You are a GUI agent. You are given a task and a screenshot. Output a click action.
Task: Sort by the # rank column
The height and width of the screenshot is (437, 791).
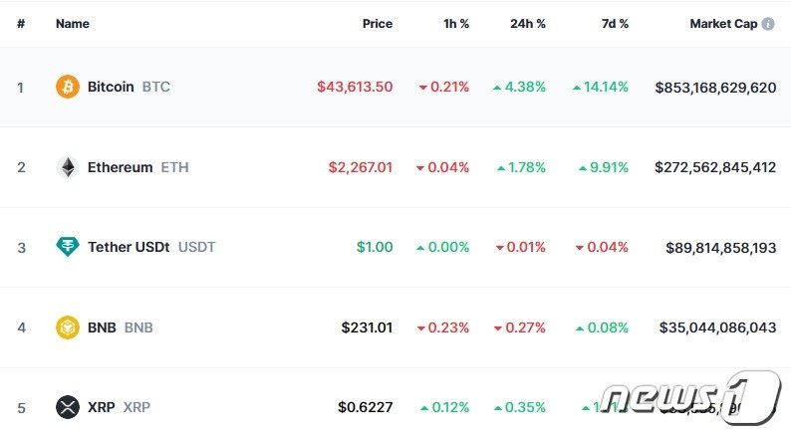click(x=21, y=24)
